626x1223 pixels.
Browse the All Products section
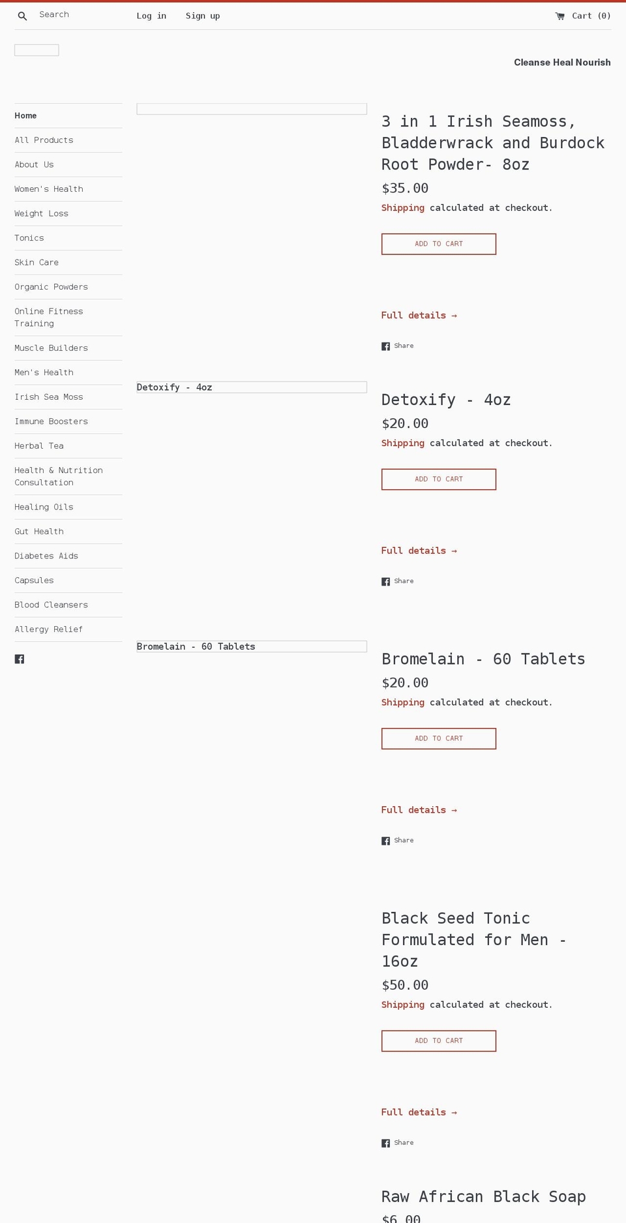coord(44,140)
